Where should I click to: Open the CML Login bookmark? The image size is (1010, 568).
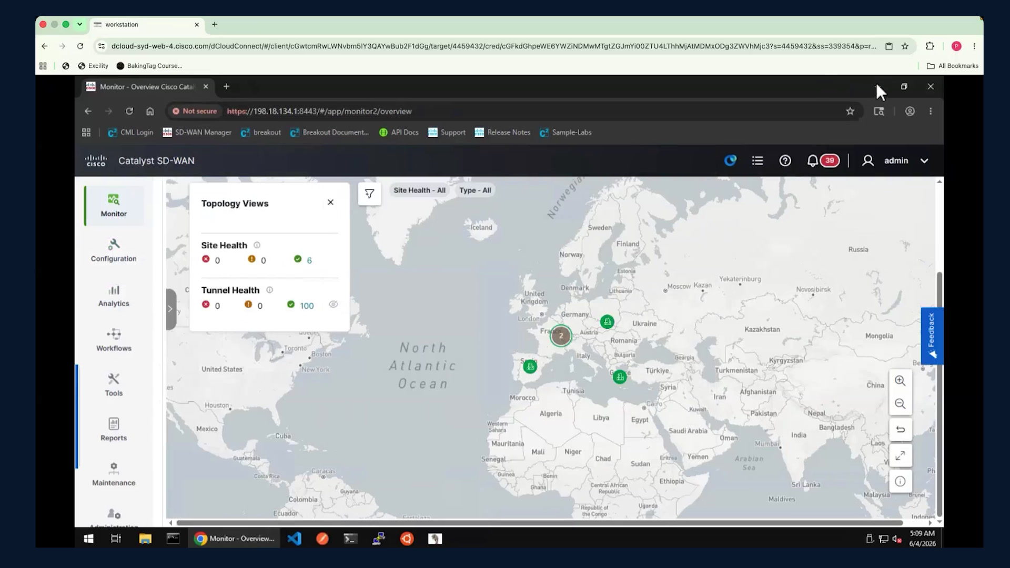[130, 133]
